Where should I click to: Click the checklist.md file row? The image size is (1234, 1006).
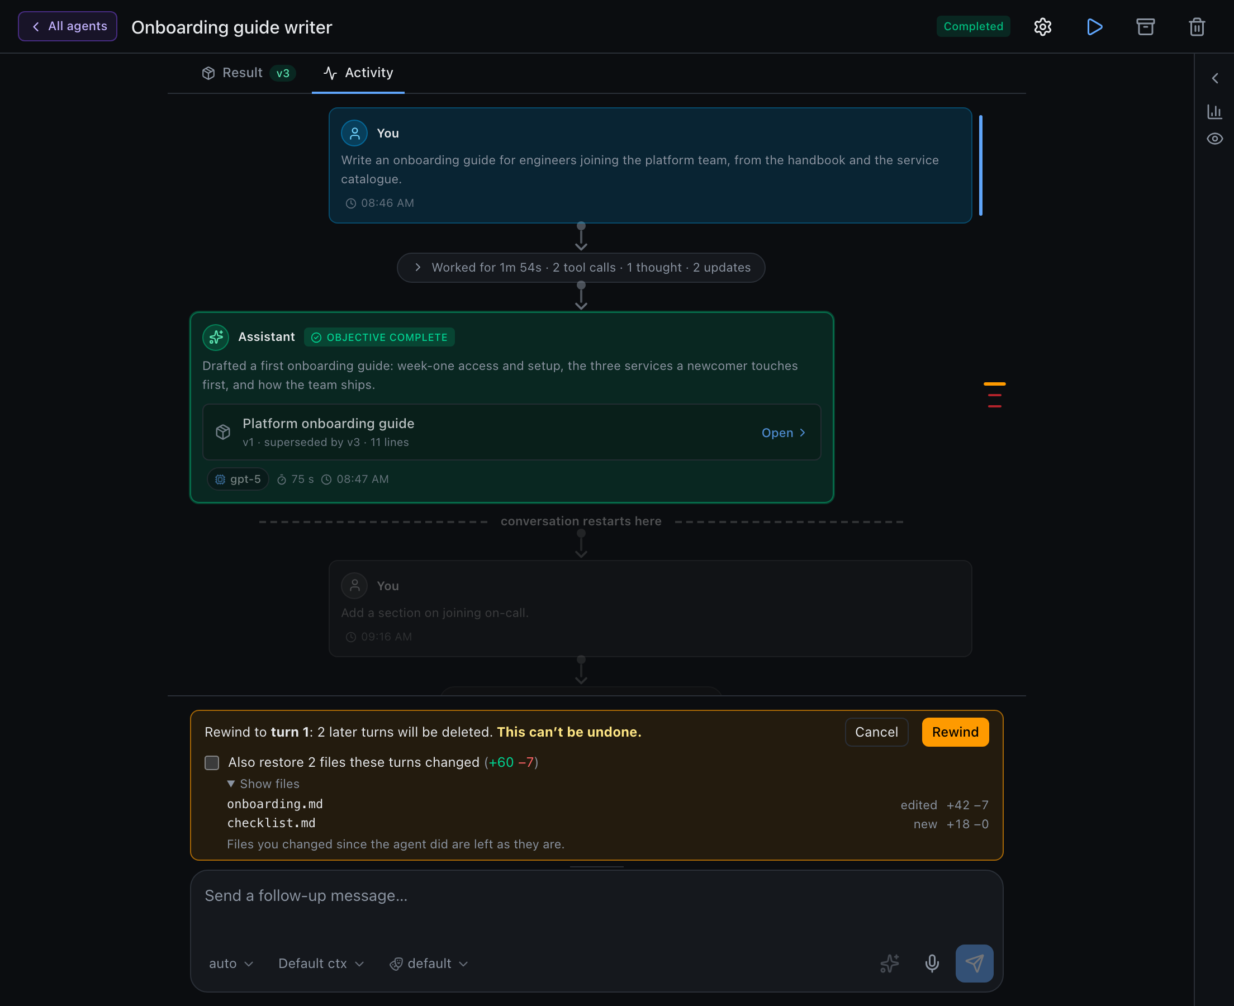[x=607, y=823]
